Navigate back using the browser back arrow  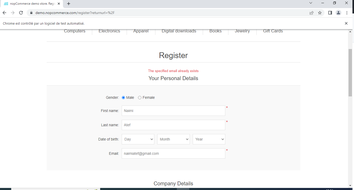pos(4,12)
